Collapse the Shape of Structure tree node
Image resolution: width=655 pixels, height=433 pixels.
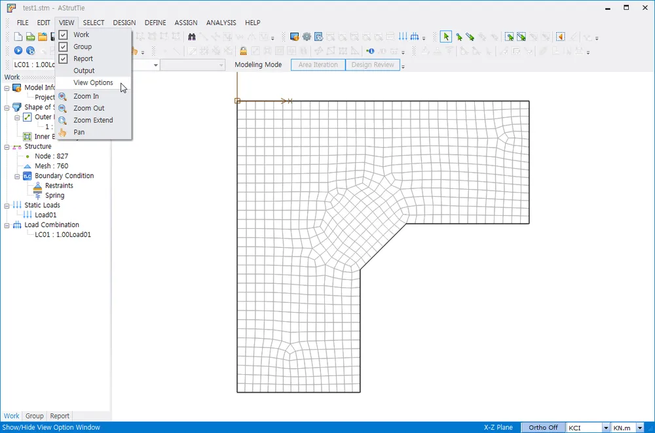pos(7,108)
